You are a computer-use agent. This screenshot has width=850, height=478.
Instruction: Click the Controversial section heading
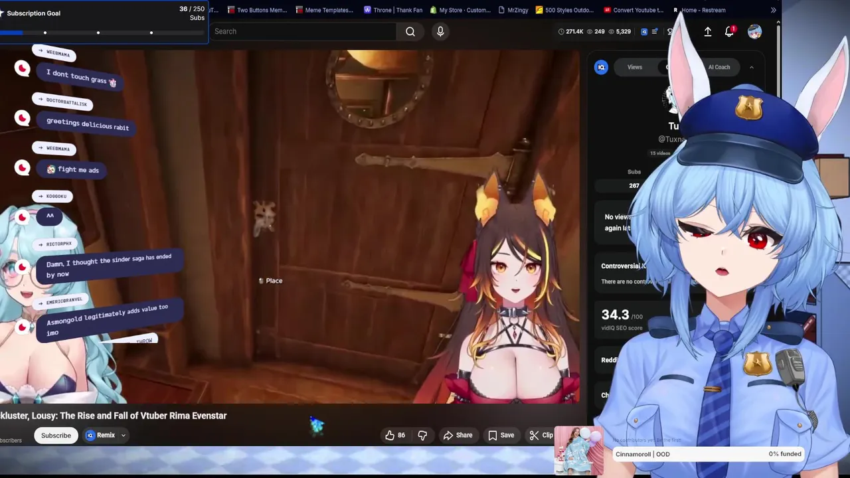pos(623,266)
